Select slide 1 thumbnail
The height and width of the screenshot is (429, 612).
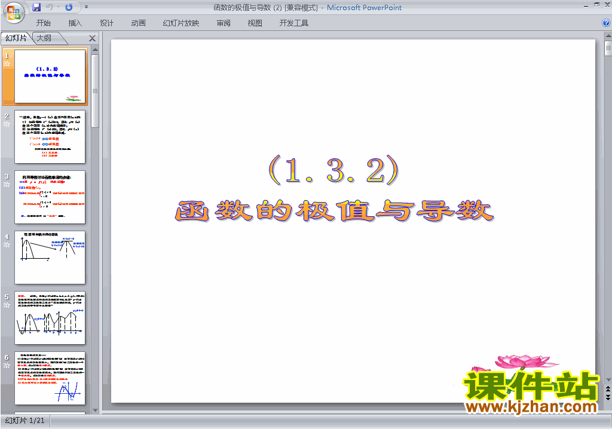click(x=50, y=76)
